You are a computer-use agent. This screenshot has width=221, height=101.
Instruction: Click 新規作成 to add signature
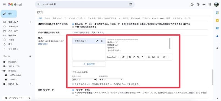coord(89,64)
